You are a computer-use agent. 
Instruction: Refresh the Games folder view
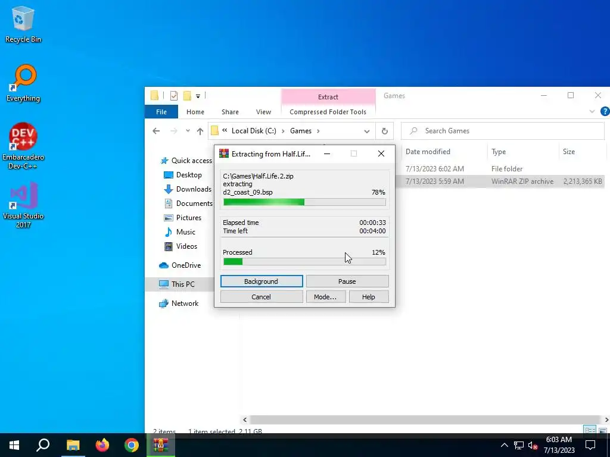point(384,131)
